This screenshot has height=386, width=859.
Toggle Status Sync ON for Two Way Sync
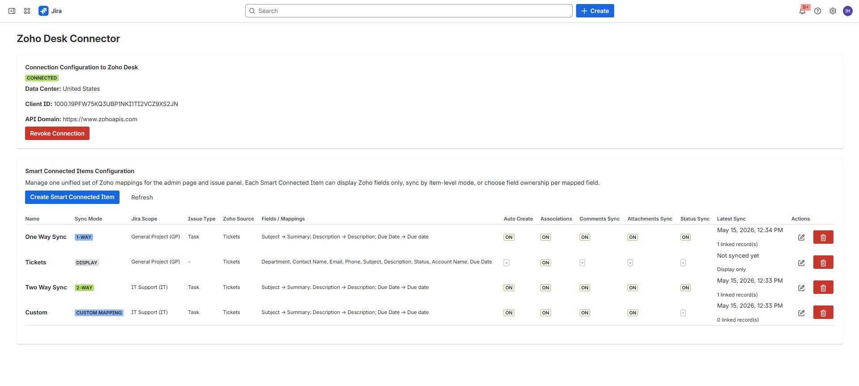(685, 288)
